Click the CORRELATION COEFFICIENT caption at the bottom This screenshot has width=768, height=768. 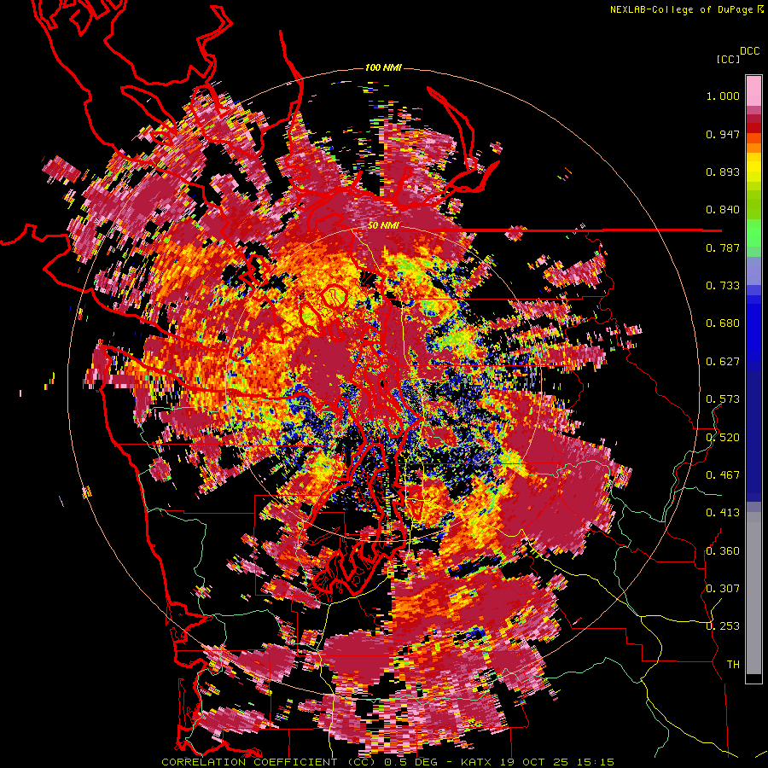click(387, 762)
